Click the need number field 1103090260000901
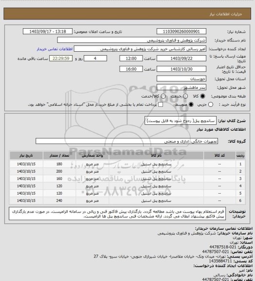This screenshot has height=281, width=255. pos(182,32)
